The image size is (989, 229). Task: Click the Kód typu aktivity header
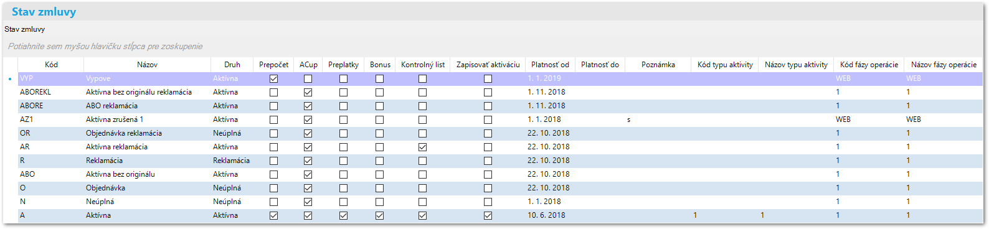click(x=725, y=65)
